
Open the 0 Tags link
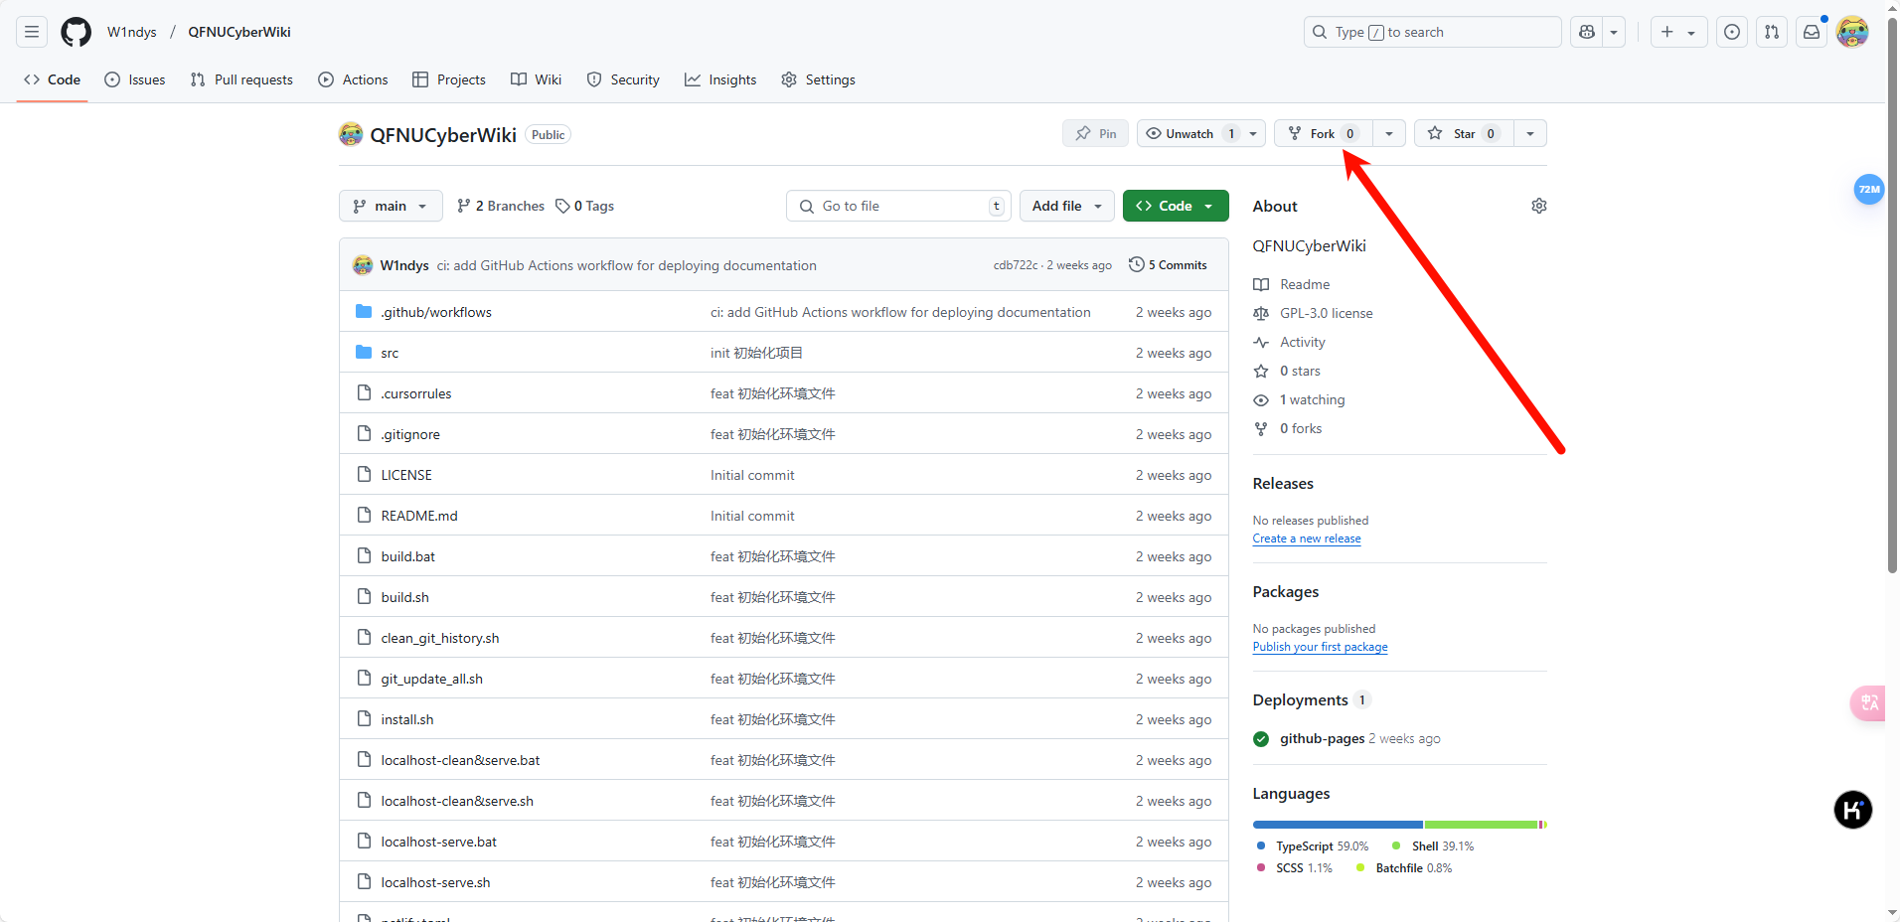click(584, 206)
